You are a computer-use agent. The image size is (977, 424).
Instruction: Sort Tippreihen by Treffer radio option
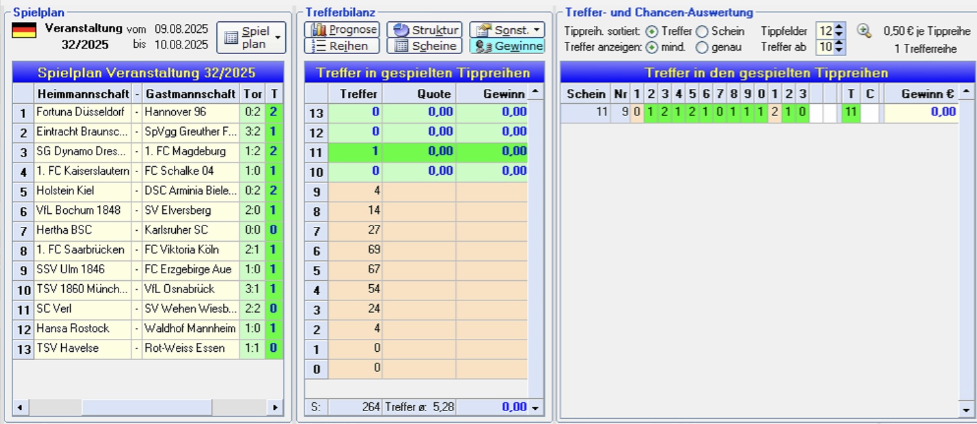point(652,31)
